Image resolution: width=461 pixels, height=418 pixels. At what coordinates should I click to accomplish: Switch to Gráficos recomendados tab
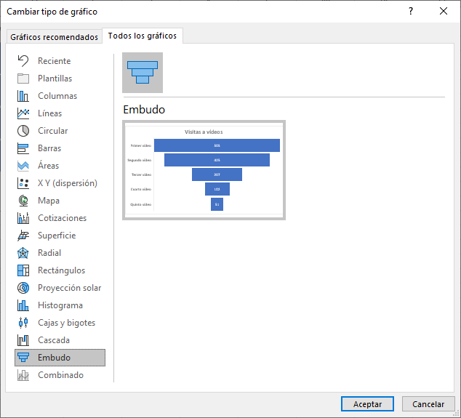point(54,37)
